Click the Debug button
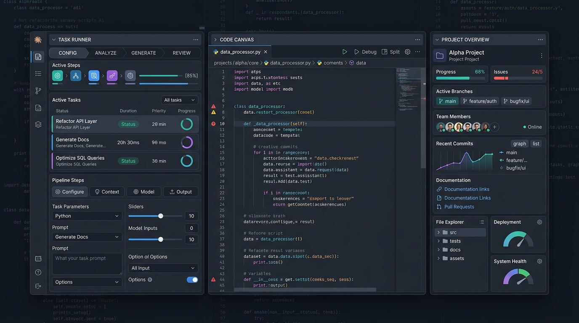This screenshot has width=579, height=323. [x=365, y=52]
